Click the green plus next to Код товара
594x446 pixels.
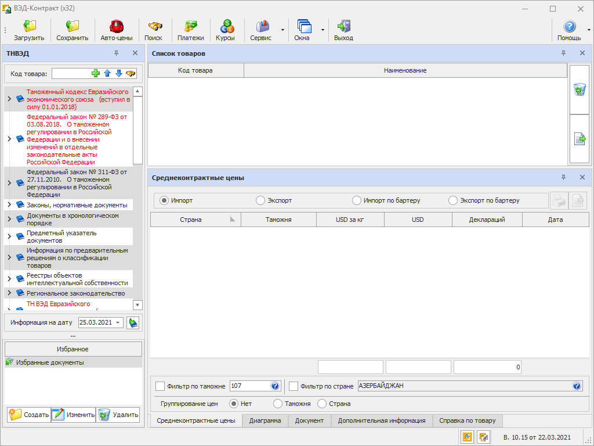(x=96, y=74)
